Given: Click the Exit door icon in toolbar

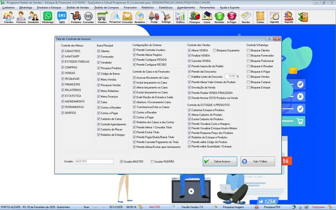Looking at the screenshot, I should coord(303,17).
